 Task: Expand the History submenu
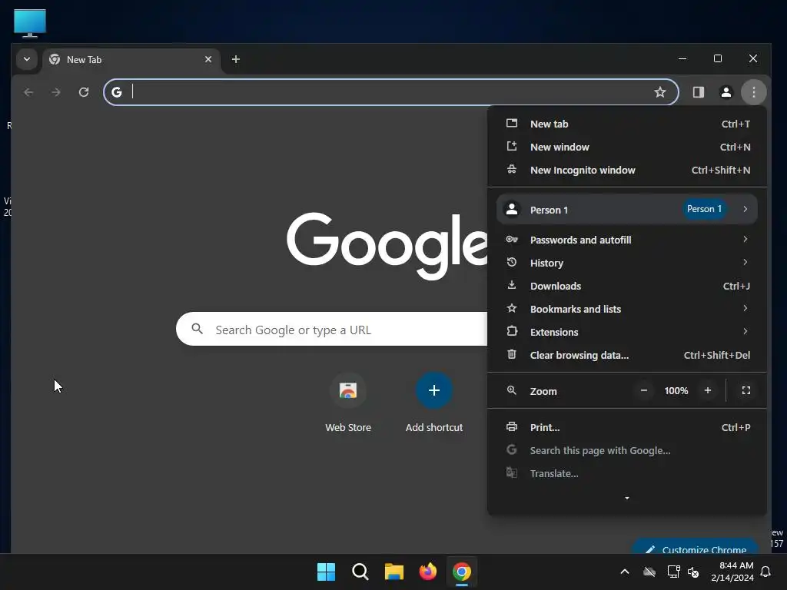pos(627,263)
